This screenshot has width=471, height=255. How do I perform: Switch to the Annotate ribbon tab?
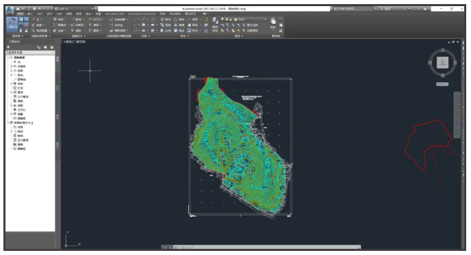coord(40,14)
